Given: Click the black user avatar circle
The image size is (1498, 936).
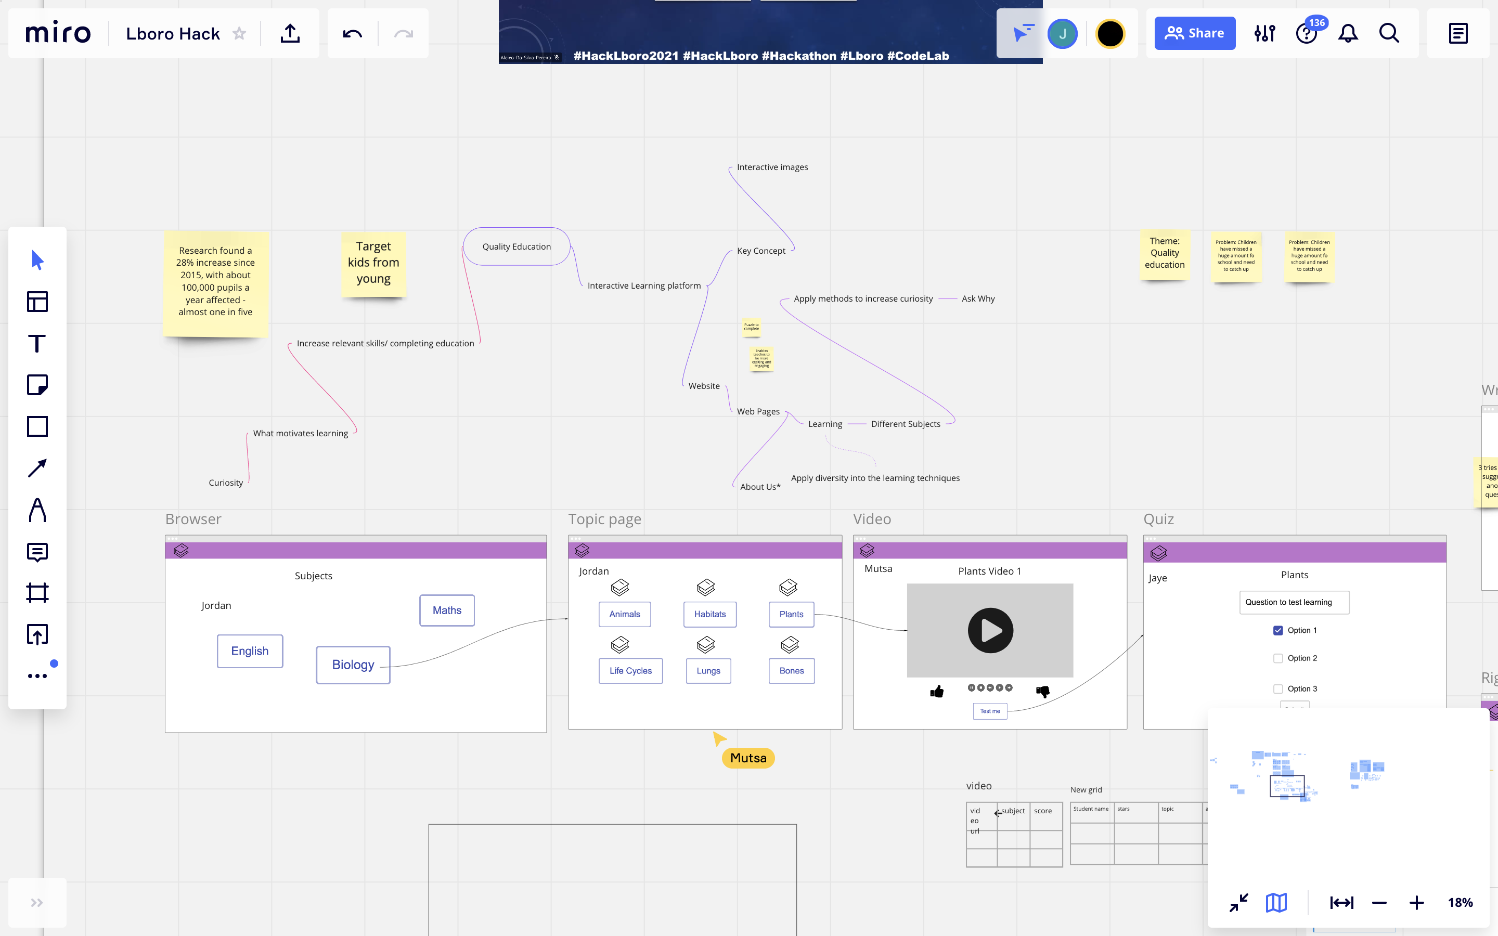Looking at the screenshot, I should coord(1110,33).
